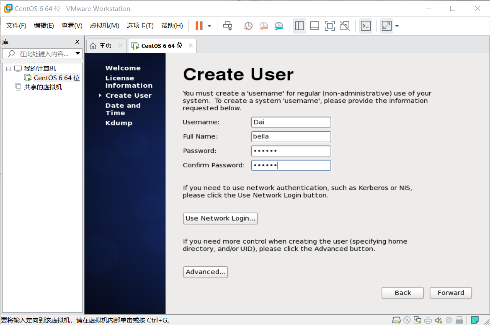The width and height of the screenshot is (490, 325).
Task: Click the hard disk status bar icon
Action: [x=397, y=320]
